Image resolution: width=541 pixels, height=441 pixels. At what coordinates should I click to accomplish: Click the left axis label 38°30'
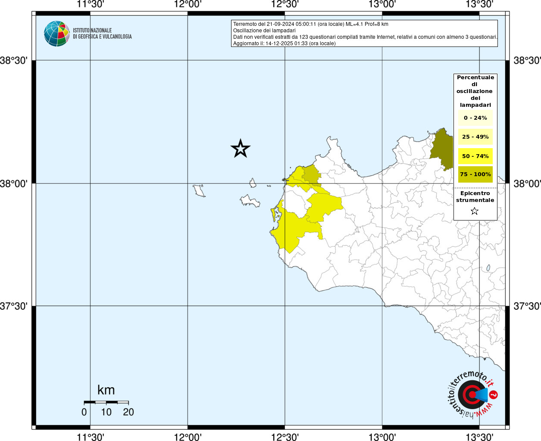pyautogui.click(x=14, y=60)
